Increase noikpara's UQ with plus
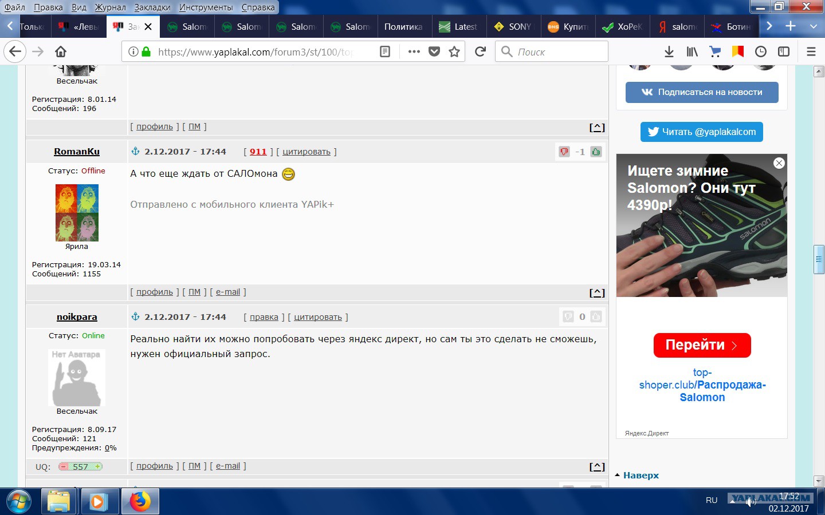The height and width of the screenshot is (515, 825). coord(97,466)
